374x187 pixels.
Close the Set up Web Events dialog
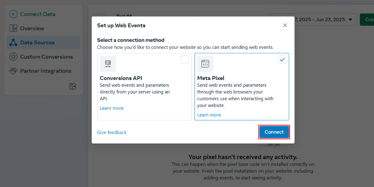tap(285, 25)
